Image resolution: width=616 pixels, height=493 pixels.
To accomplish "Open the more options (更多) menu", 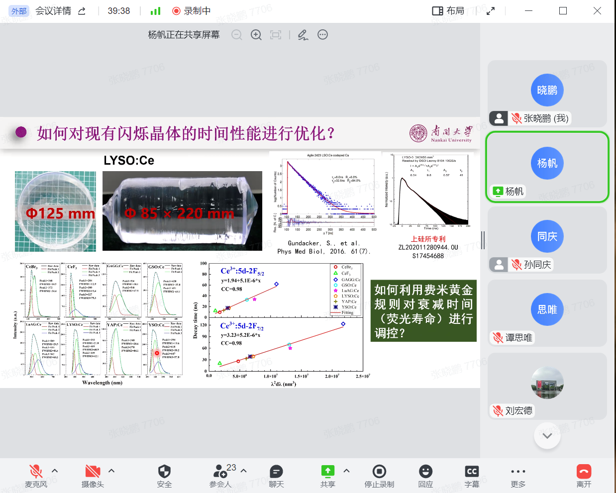I will click(518, 472).
